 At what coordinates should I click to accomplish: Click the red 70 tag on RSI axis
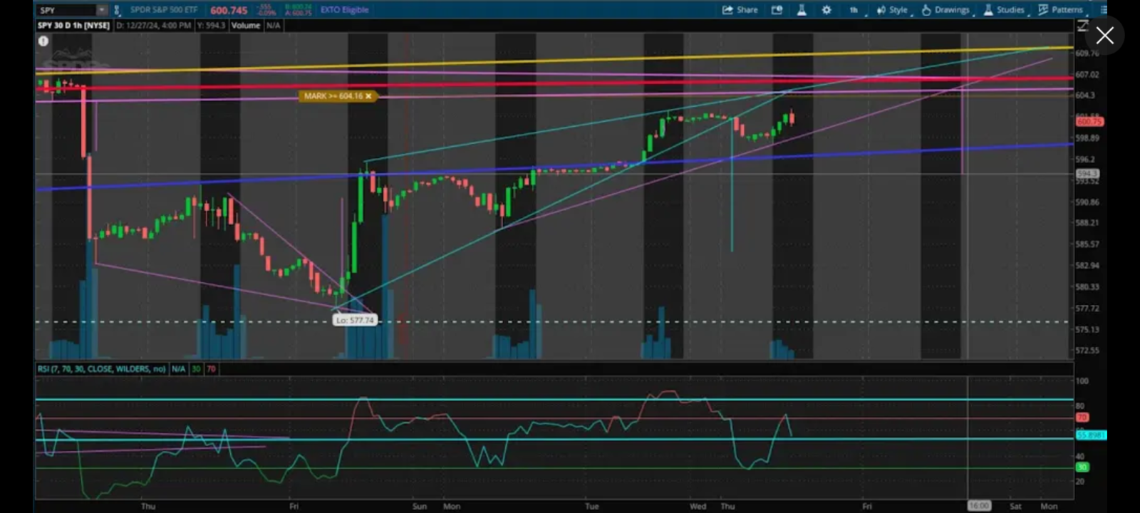coord(1082,418)
